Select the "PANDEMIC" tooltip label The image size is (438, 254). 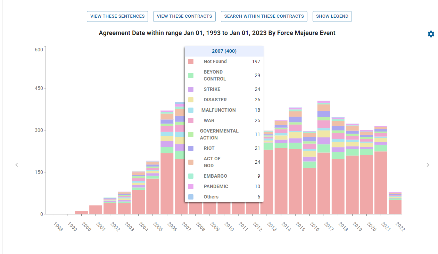pyautogui.click(x=216, y=186)
